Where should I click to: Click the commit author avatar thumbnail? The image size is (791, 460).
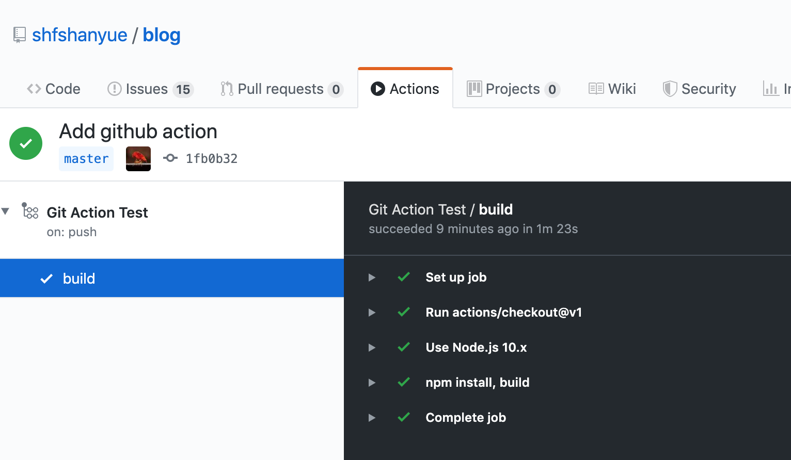[138, 159]
